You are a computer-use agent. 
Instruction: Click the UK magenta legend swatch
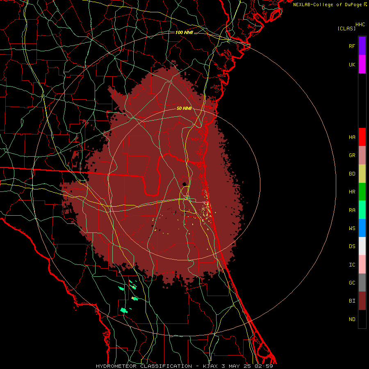(362, 64)
